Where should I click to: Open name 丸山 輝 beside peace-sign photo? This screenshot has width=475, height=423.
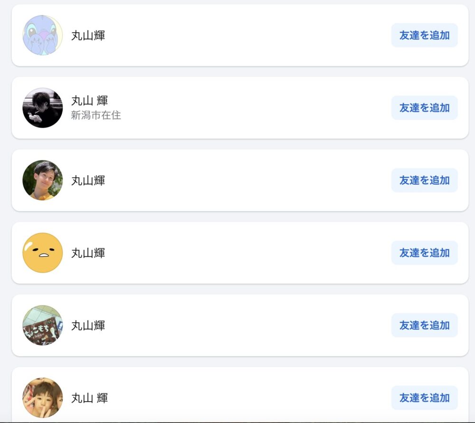pos(90,398)
